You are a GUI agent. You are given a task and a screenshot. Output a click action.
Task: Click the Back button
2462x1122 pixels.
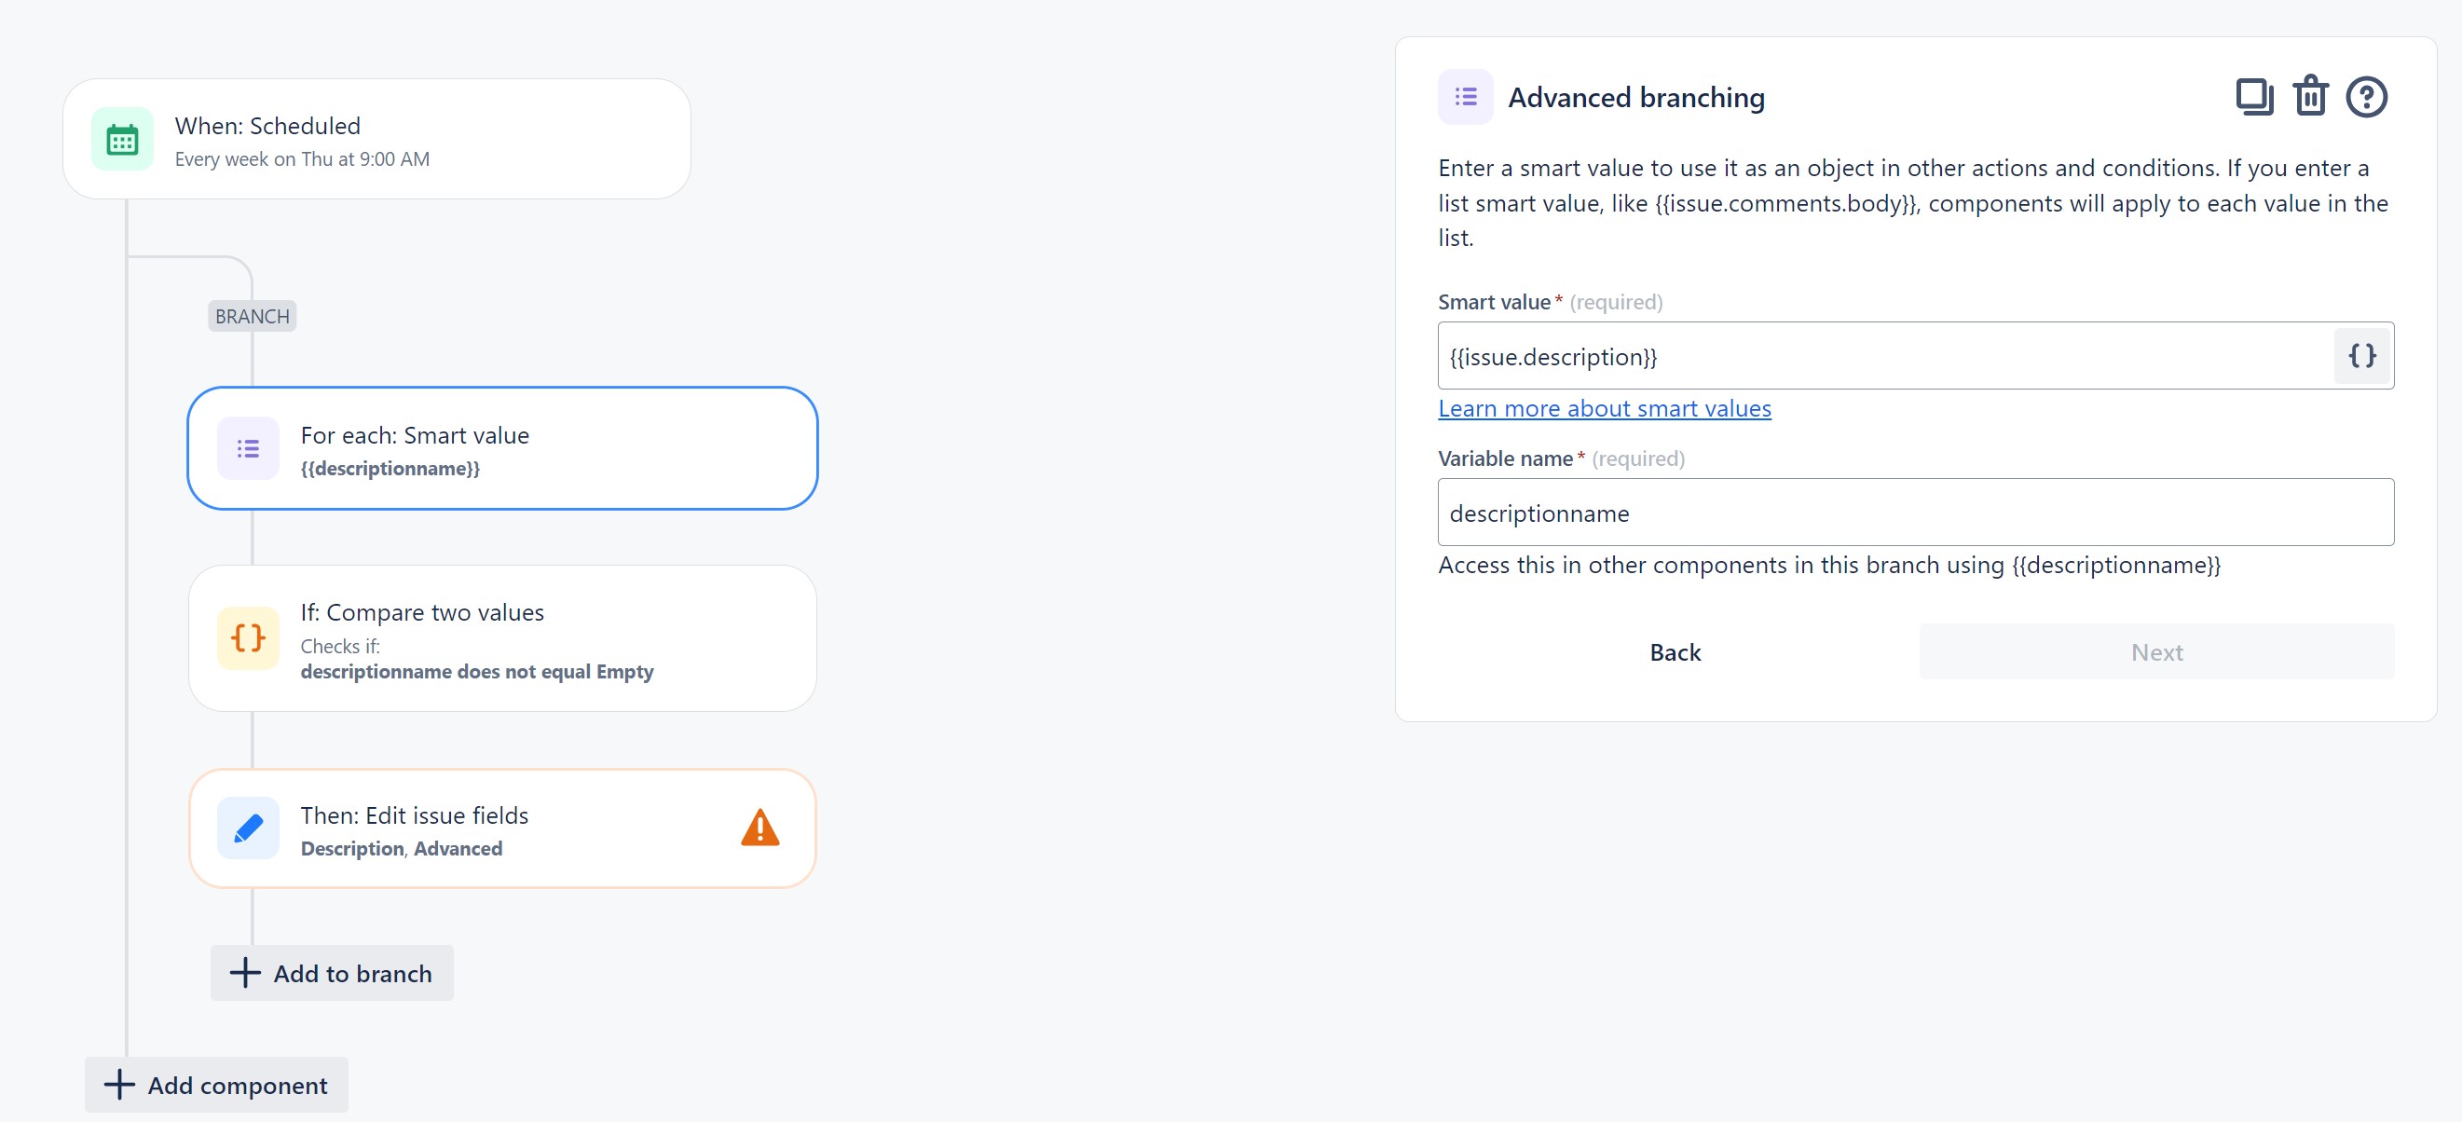point(1676,651)
